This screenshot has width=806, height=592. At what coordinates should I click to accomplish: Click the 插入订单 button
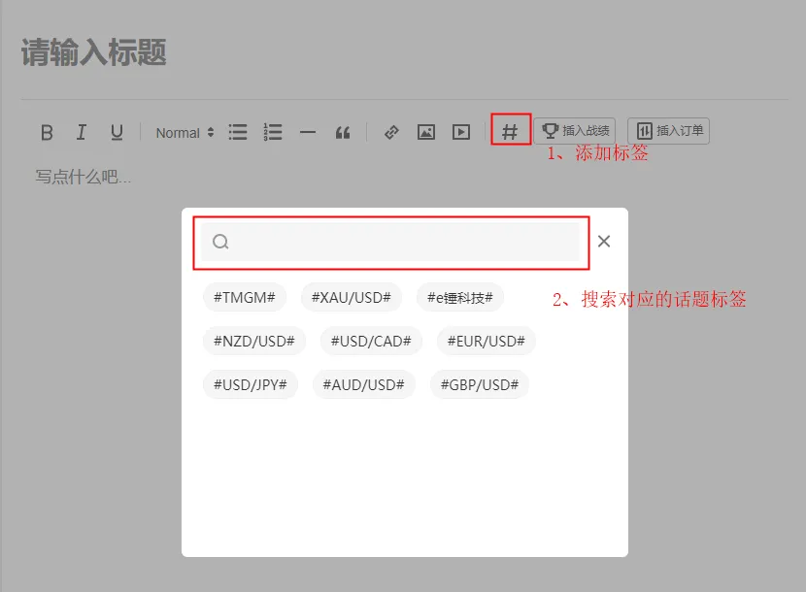click(x=669, y=130)
